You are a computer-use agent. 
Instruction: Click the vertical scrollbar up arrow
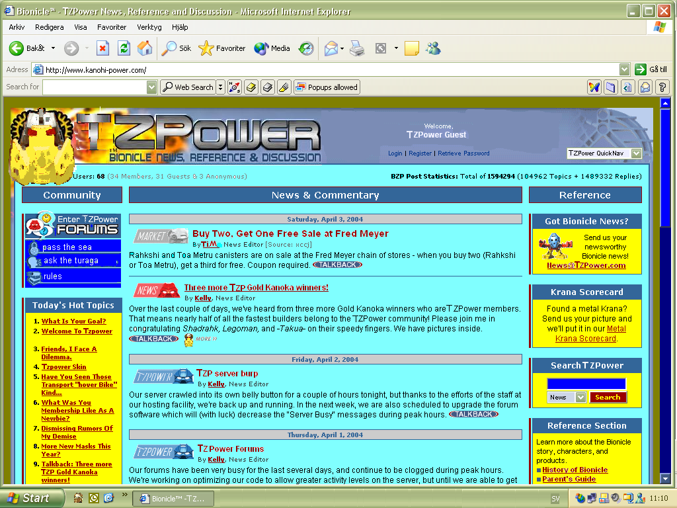pyautogui.click(x=665, y=103)
